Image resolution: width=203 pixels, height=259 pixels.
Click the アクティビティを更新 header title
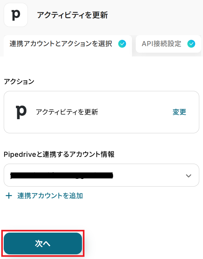tap(72, 15)
